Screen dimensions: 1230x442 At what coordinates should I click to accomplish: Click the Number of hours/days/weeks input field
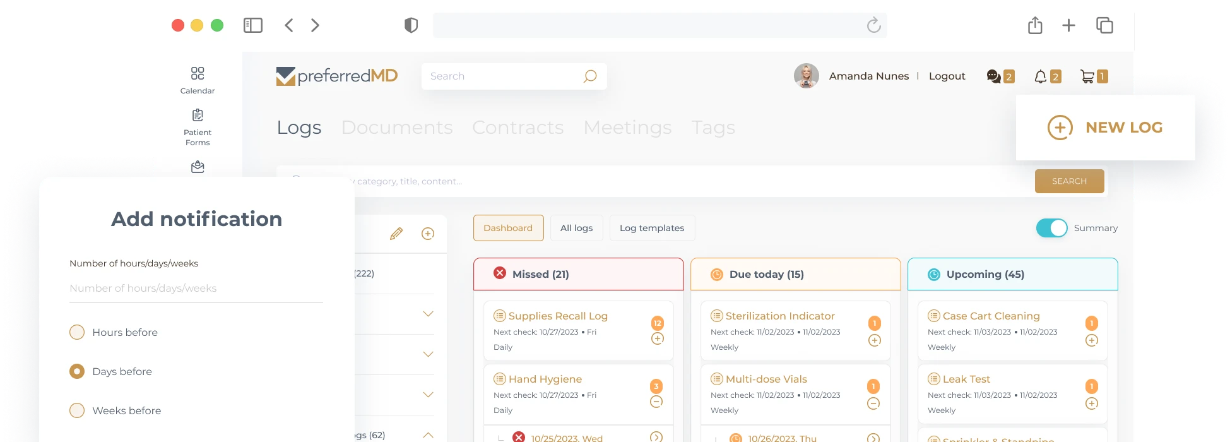click(x=196, y=289)
